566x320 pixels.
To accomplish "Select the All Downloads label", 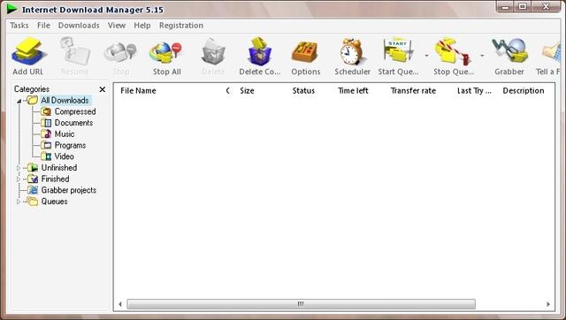I will pos(65,100).
